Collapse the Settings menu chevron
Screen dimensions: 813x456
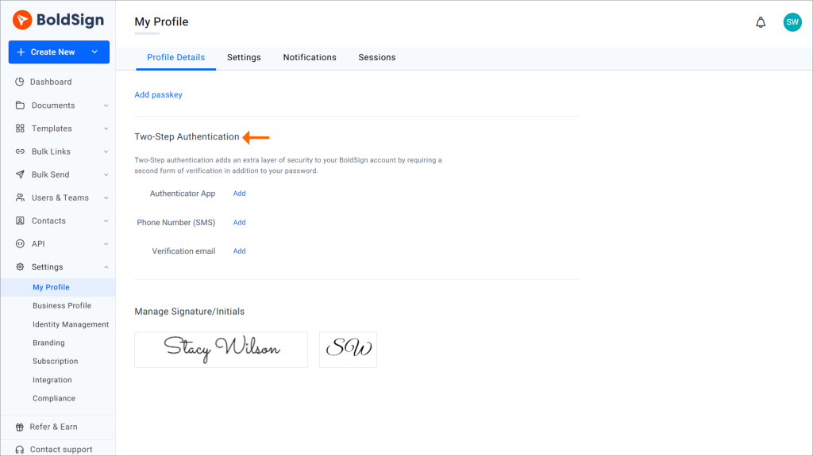[106, 267]
